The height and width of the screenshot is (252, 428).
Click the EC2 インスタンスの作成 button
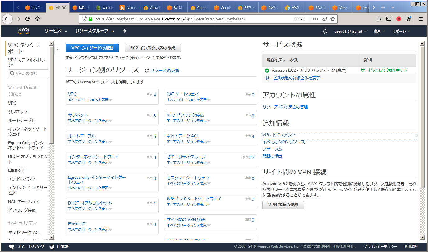point(153,48)
